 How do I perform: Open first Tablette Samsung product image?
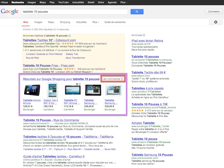tap(93, 90)
